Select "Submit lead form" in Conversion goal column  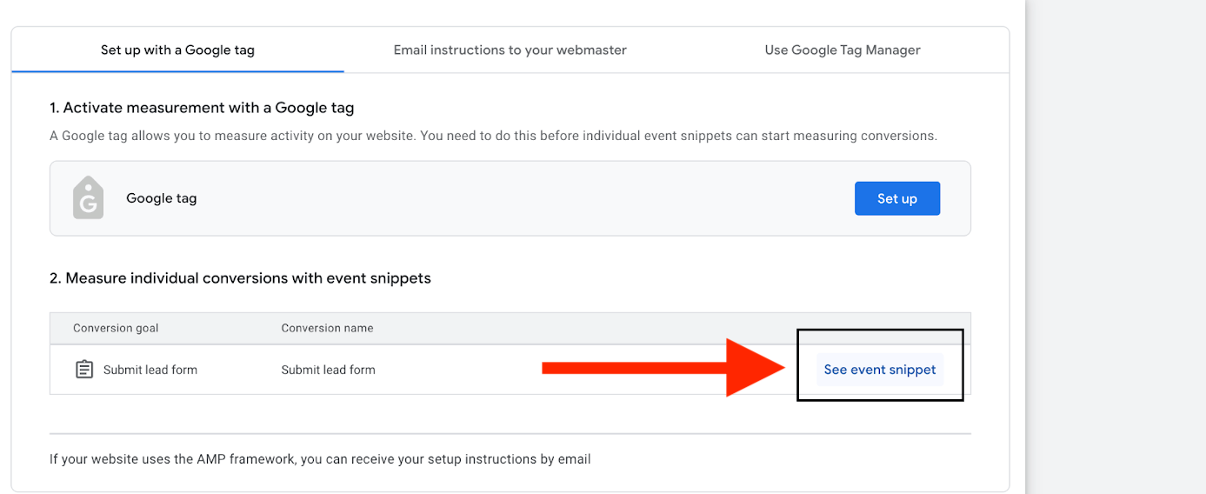tap(150, 370)
